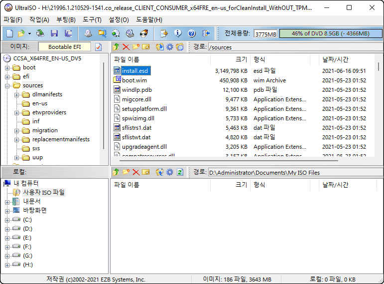Open the 작업(A) menu
Viewport: 384px width, 284px height.
coord(39,20)
